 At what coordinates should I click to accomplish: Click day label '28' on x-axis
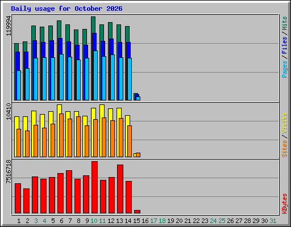tap(247, 221)
